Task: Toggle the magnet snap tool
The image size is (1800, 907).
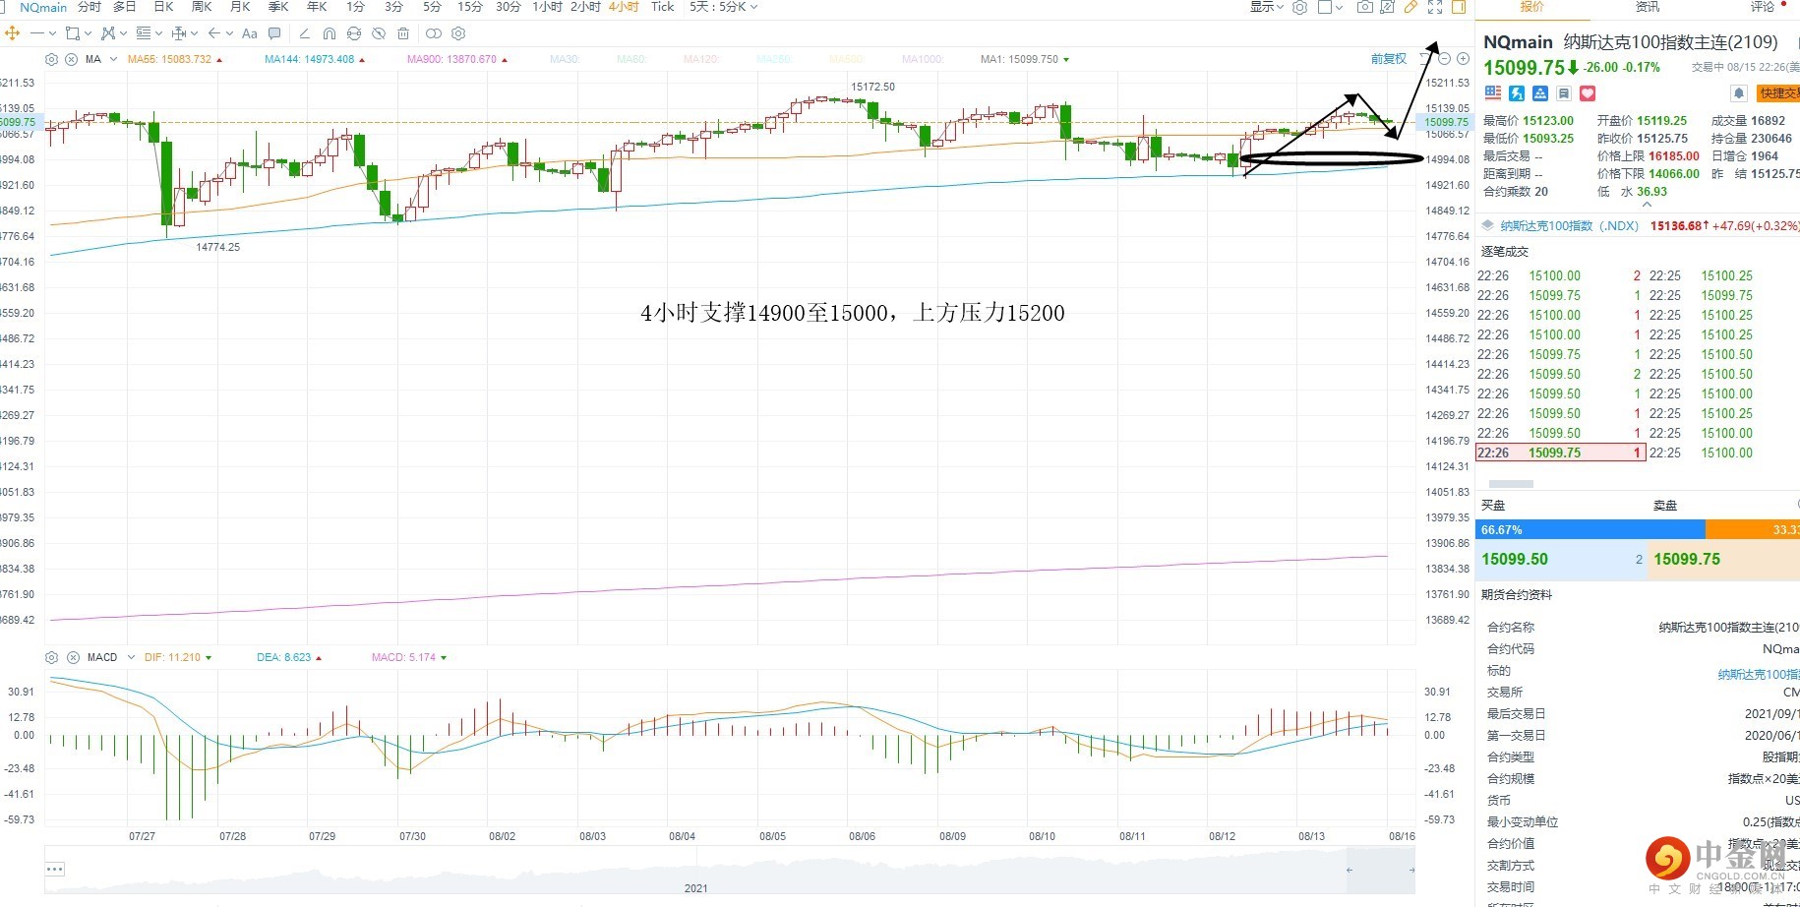Action: (329, 33)
